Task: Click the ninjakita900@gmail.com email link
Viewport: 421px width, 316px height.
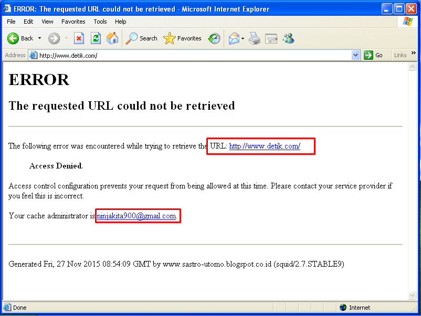Action: coord(136,216)
